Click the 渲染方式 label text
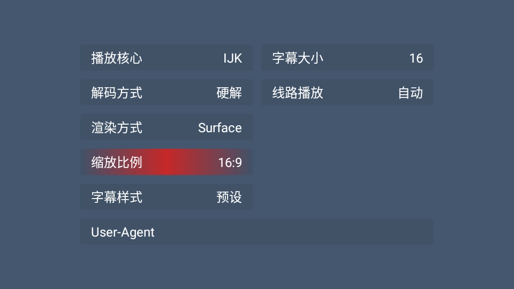Viewport: 514px width, 289px height. pos(117,127)
